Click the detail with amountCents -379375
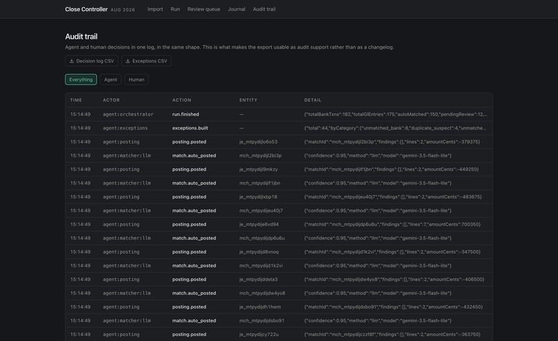This screenshot has width=558, height=341. pos(392,142)
